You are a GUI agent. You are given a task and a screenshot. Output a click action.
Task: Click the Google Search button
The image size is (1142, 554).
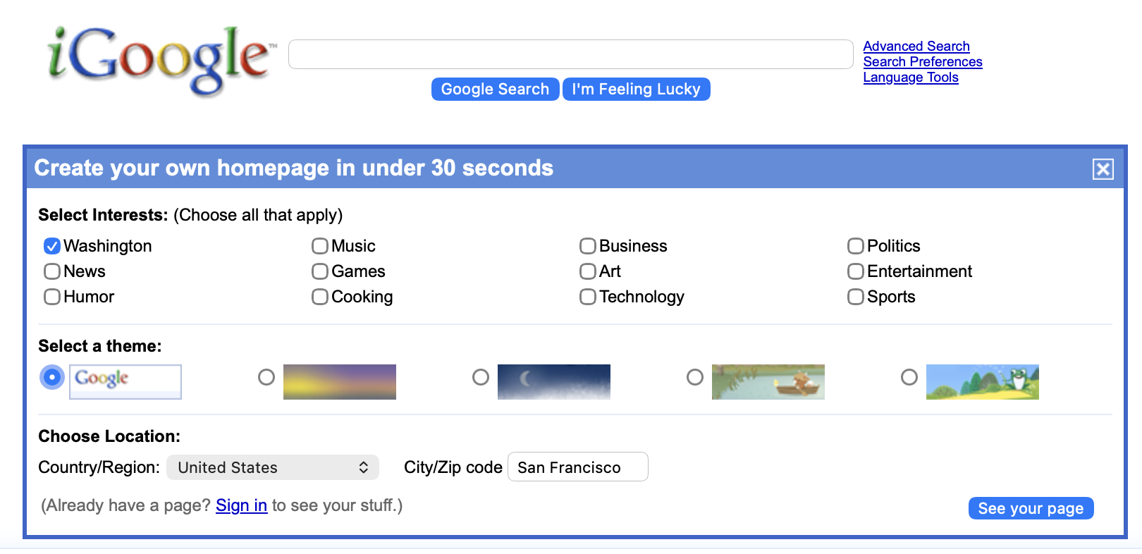point(495,89)
